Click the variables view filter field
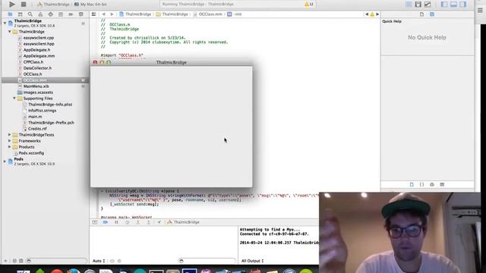This screenshot has width=486, height=273. point(207,261)
